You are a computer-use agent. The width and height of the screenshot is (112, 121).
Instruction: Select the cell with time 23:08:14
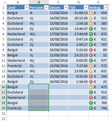[x=78, y=71]
